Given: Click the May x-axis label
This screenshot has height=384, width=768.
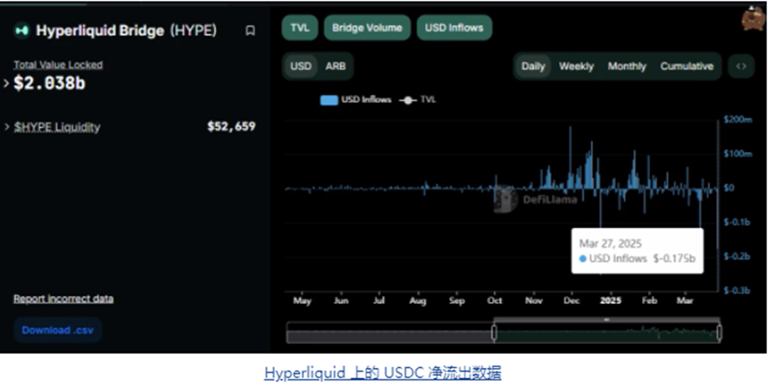Looking at the screenshot, I should (302, 300).
